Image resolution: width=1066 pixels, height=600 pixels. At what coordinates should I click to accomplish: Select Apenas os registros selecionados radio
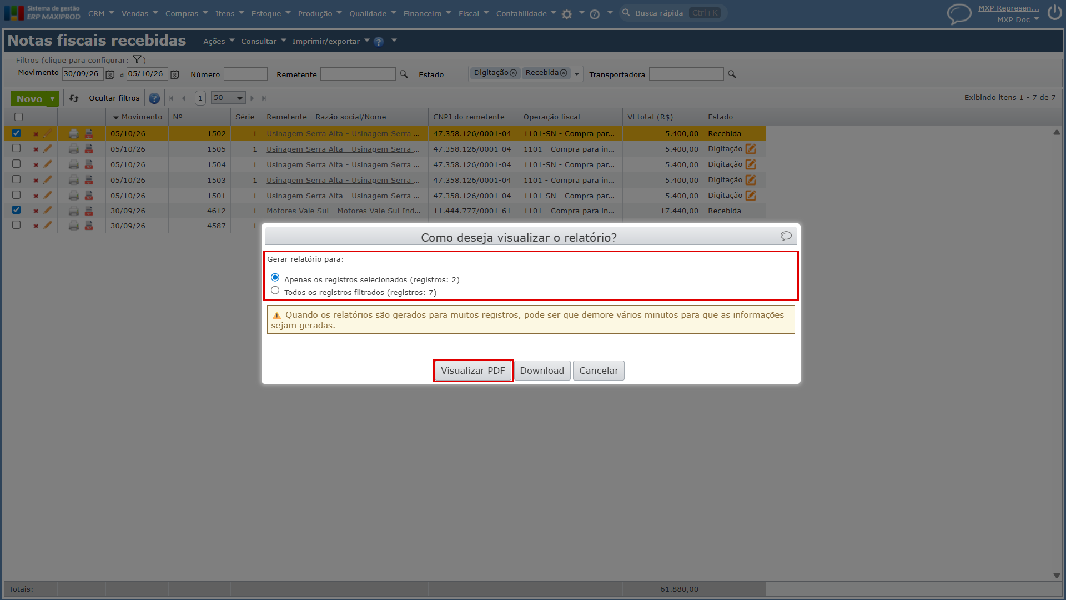[275, 277]
